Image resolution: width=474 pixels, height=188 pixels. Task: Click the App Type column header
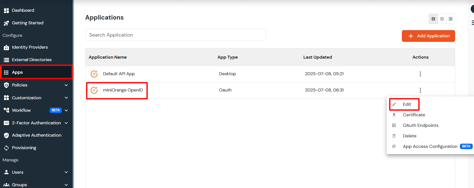[x=228, y=57]
